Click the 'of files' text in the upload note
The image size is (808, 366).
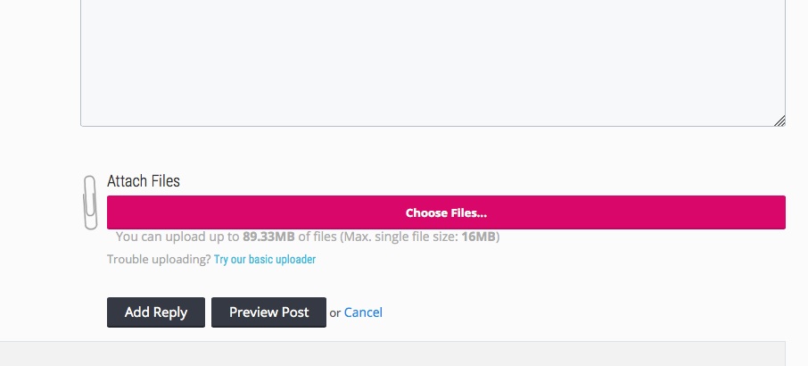point(317,237)
